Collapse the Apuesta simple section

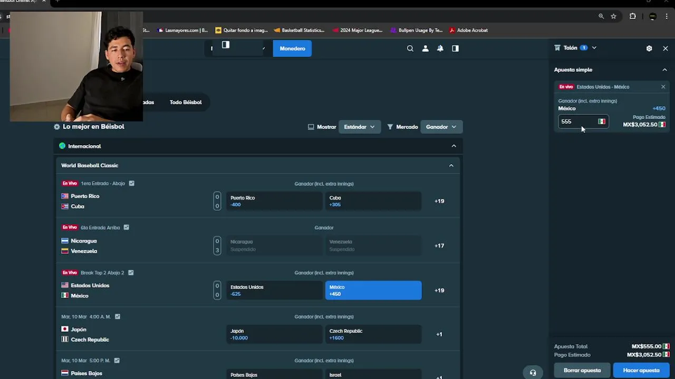pyautogui.click(x=664, y=69)
